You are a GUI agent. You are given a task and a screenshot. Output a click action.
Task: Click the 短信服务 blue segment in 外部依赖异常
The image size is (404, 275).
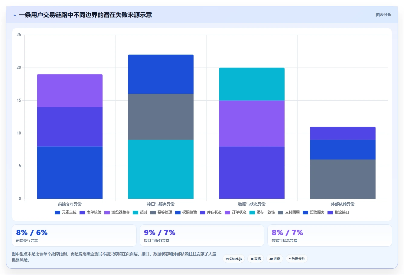(343, 150)
